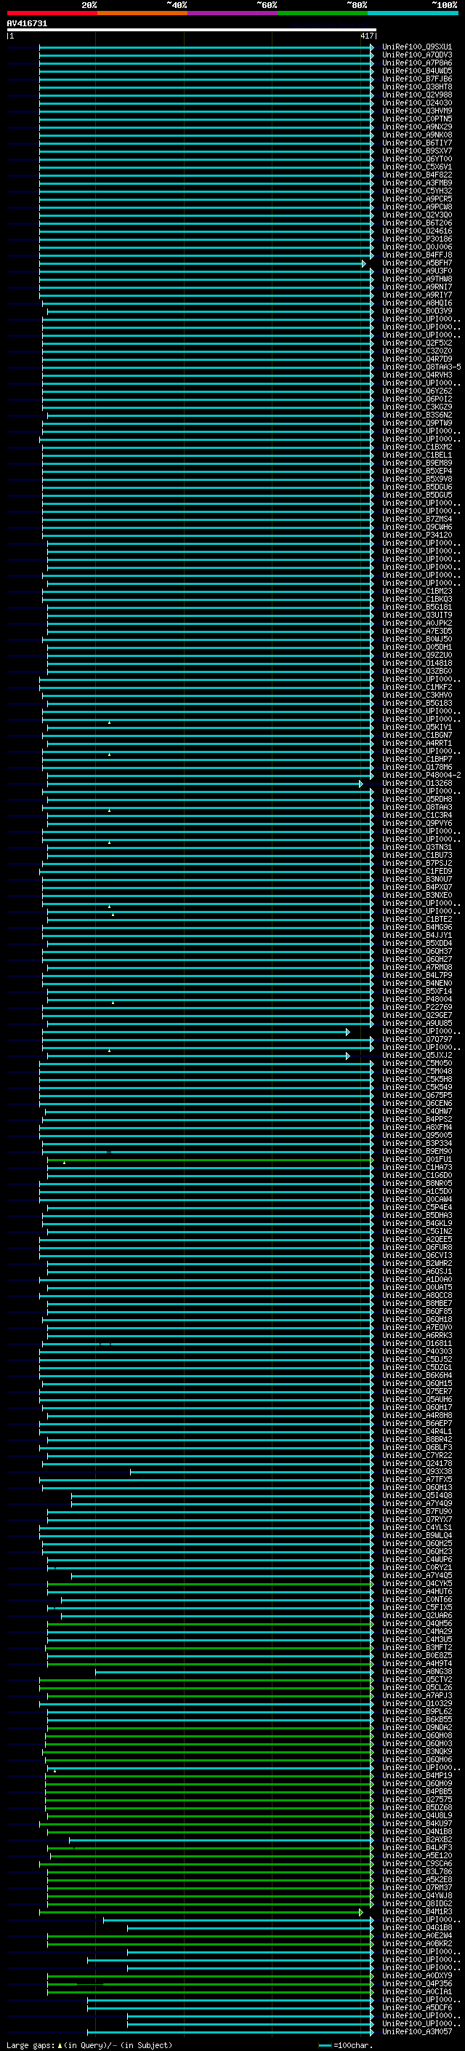This screenshot has width=465, height=2051.
Task: Select hit UniRef100_Q38HT8
Action: (416, 87)
